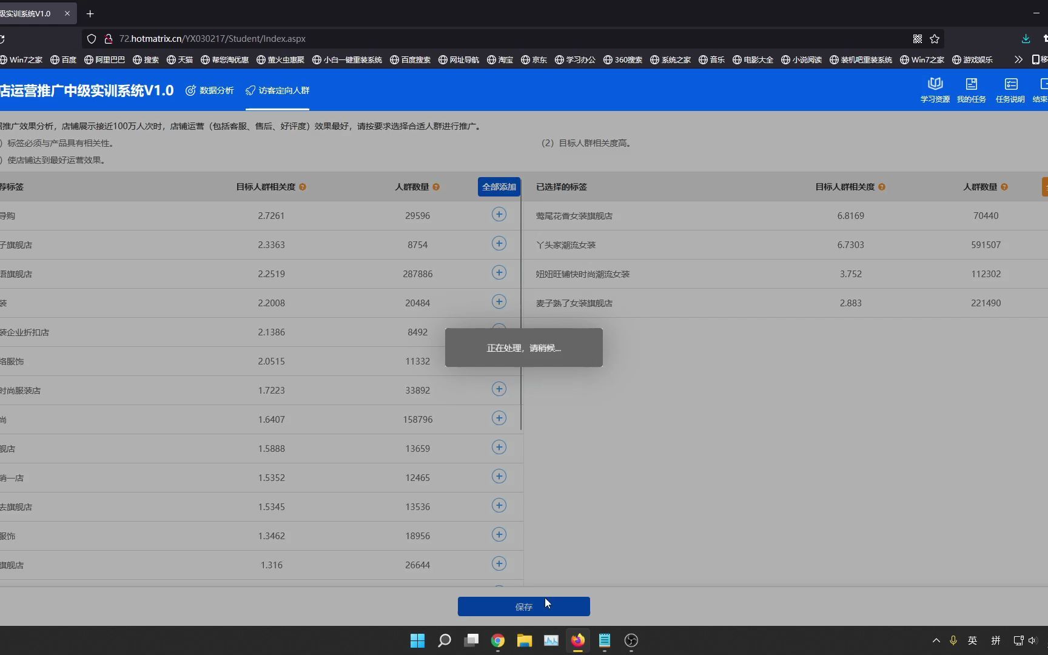Reload the current page
Screen dimensions: 1048x655
tap(2, 39)
